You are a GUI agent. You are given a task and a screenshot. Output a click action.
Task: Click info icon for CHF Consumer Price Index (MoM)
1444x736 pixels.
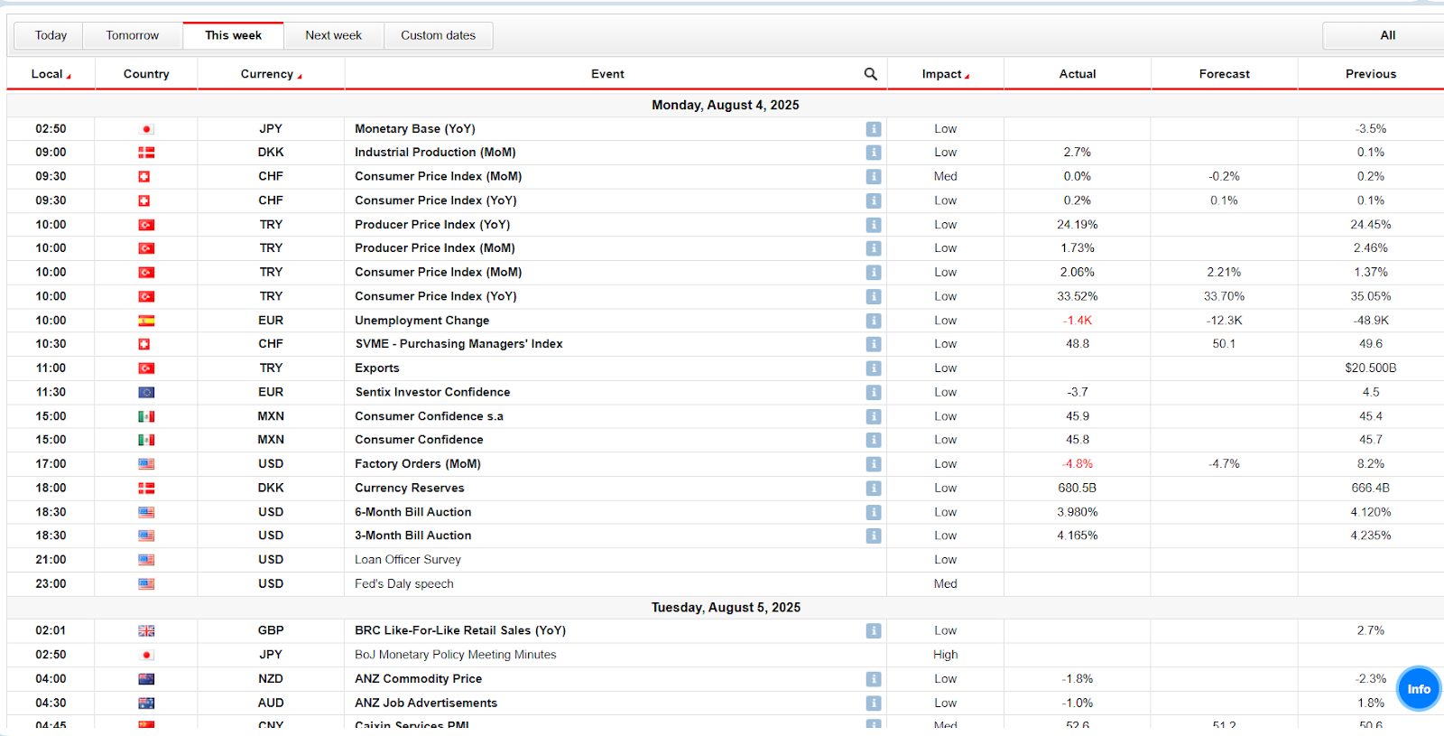pyautogui.click(x=873, y=177)
